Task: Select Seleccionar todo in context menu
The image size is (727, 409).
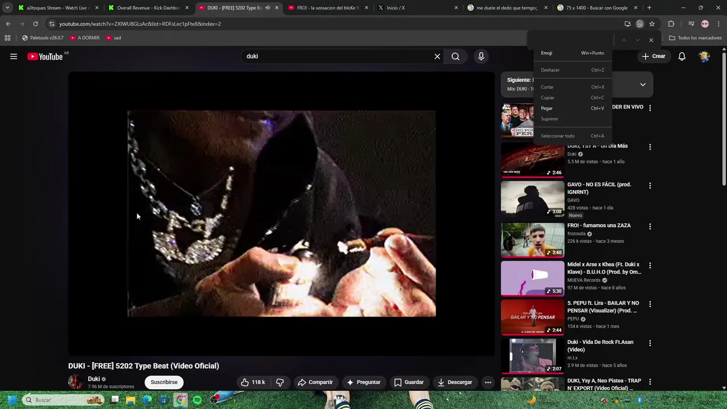Action: pos(573,136)
